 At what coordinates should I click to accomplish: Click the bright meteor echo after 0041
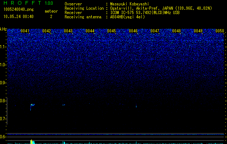pyautogui.click(x=32, y=107)
